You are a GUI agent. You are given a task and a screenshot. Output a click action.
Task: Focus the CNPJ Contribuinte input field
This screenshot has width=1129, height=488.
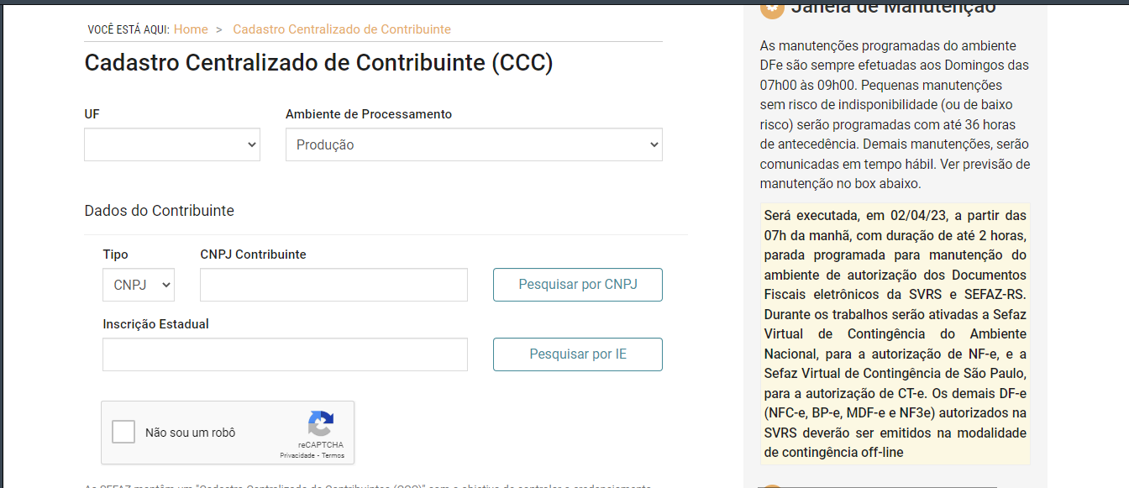tap(333, 285)
